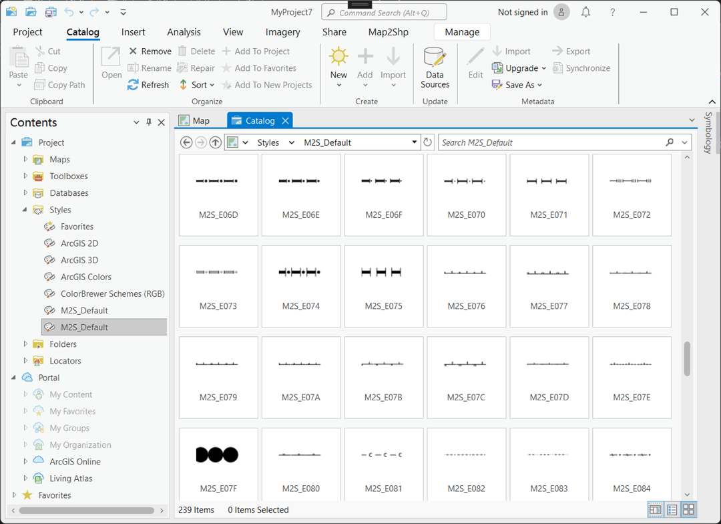Click the Up one level arrow icon
The width and height of the screenshot is (721, 524).
click(215, 142)
